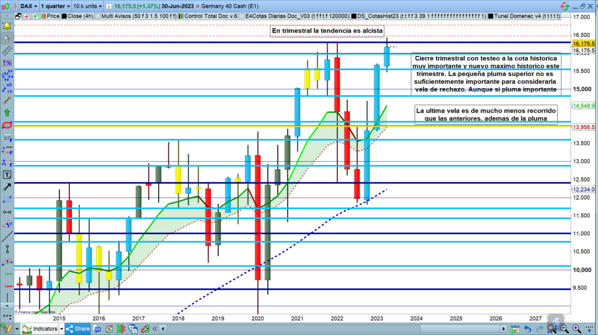Expand the 10 k units dropdown
The image size is (598, 335).
pyautogui.click(x=88, y=5)
